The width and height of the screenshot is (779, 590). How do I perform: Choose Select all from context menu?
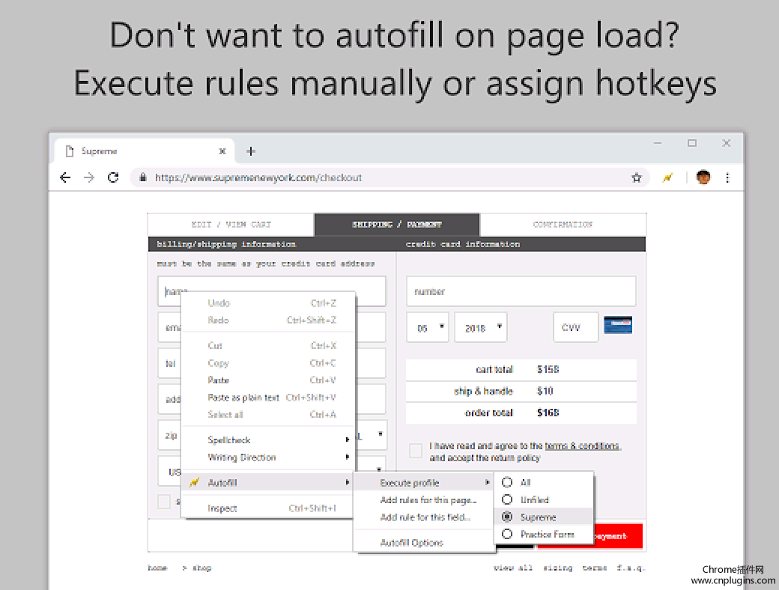tap(268, 415)
